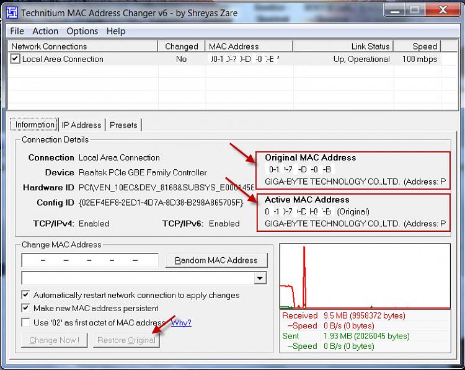Open the File menu

pyautogui.click(x=17, y=31)
